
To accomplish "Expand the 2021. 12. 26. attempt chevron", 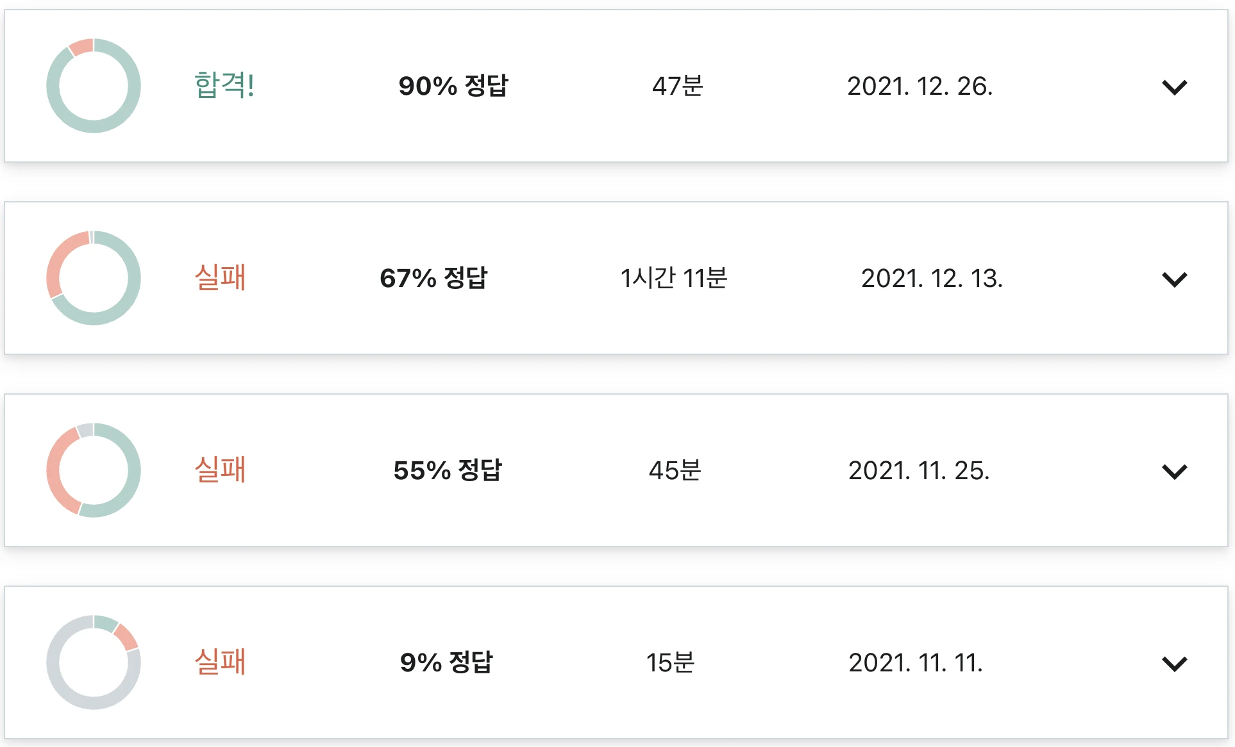I will 1174,87.
